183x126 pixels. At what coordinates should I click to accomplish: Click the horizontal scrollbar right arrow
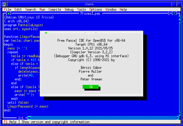coord(178,118)
